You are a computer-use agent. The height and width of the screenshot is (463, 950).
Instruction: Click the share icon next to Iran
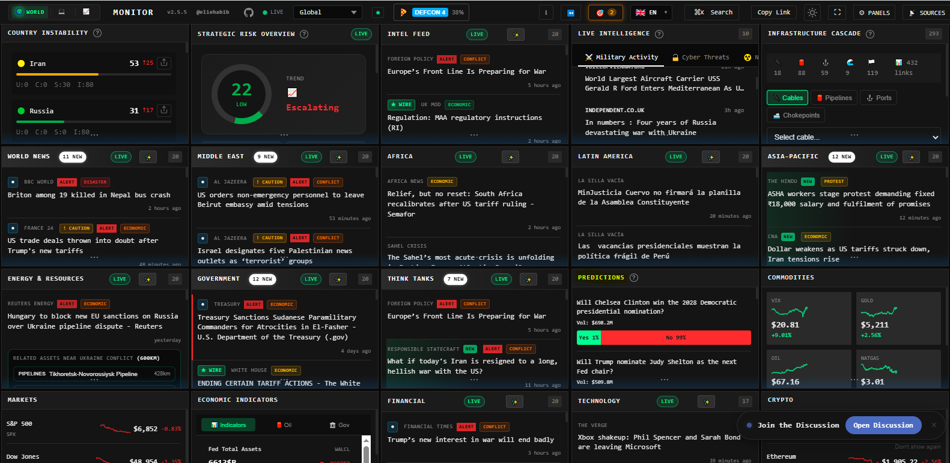(x=164, y=62)
